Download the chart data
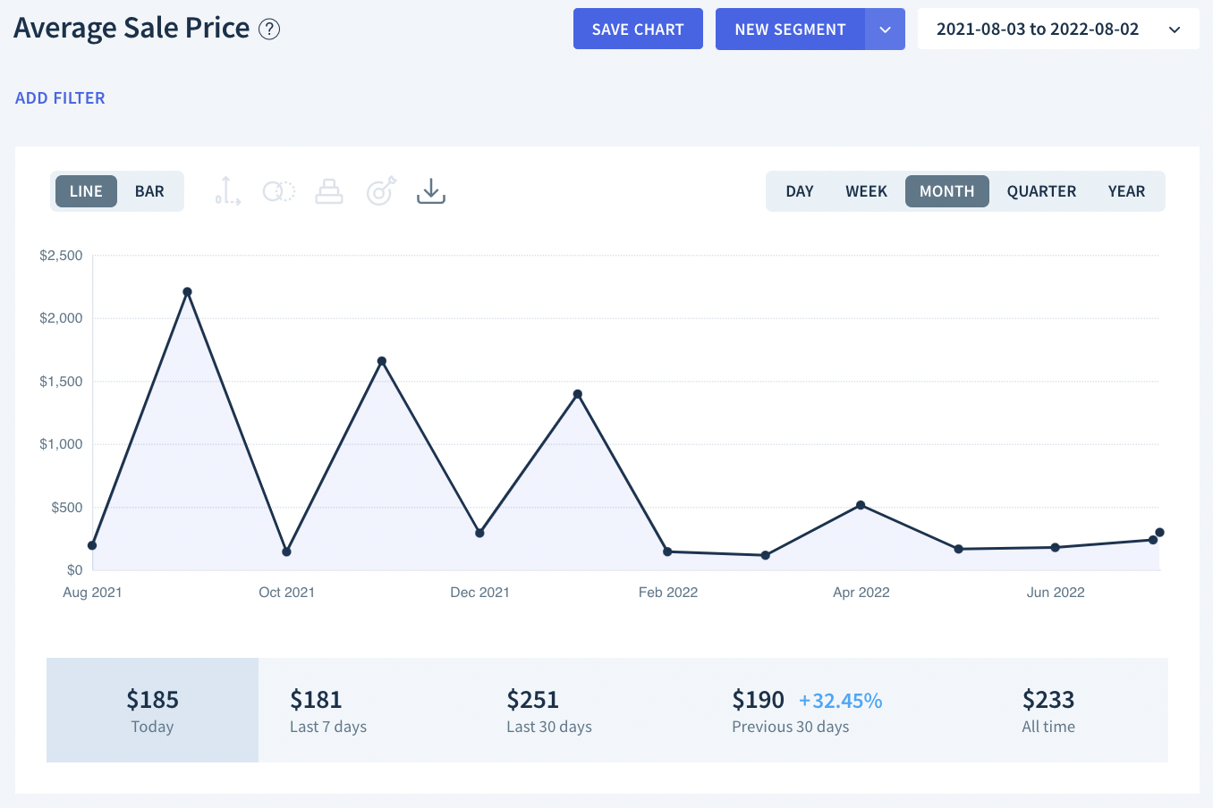Image resolution: width=1213 pixels, height=808 pixels. click(x=431, y=190)
